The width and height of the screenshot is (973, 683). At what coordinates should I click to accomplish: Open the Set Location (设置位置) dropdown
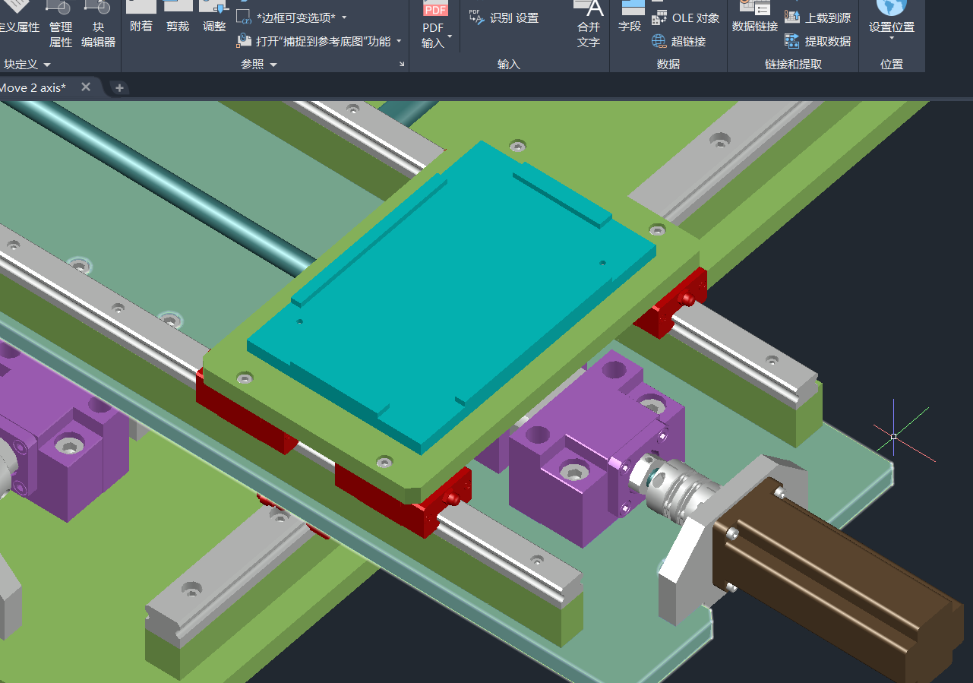coord(891,38)
